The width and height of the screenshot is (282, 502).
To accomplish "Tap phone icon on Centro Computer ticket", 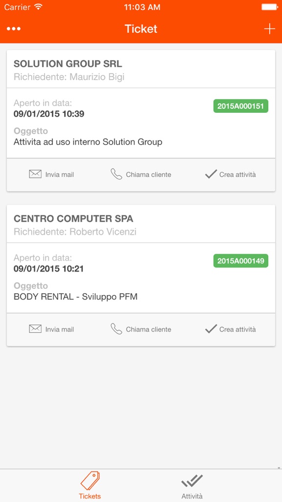I will pos(117,329).
